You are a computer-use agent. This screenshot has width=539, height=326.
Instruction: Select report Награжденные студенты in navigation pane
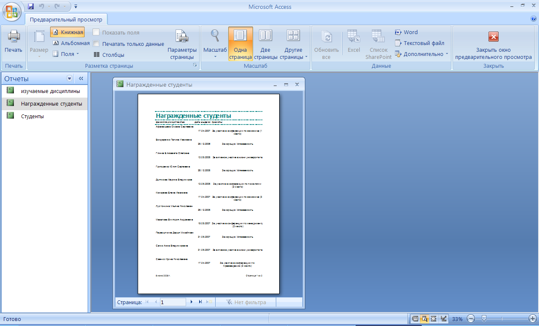tap(44, 103)
